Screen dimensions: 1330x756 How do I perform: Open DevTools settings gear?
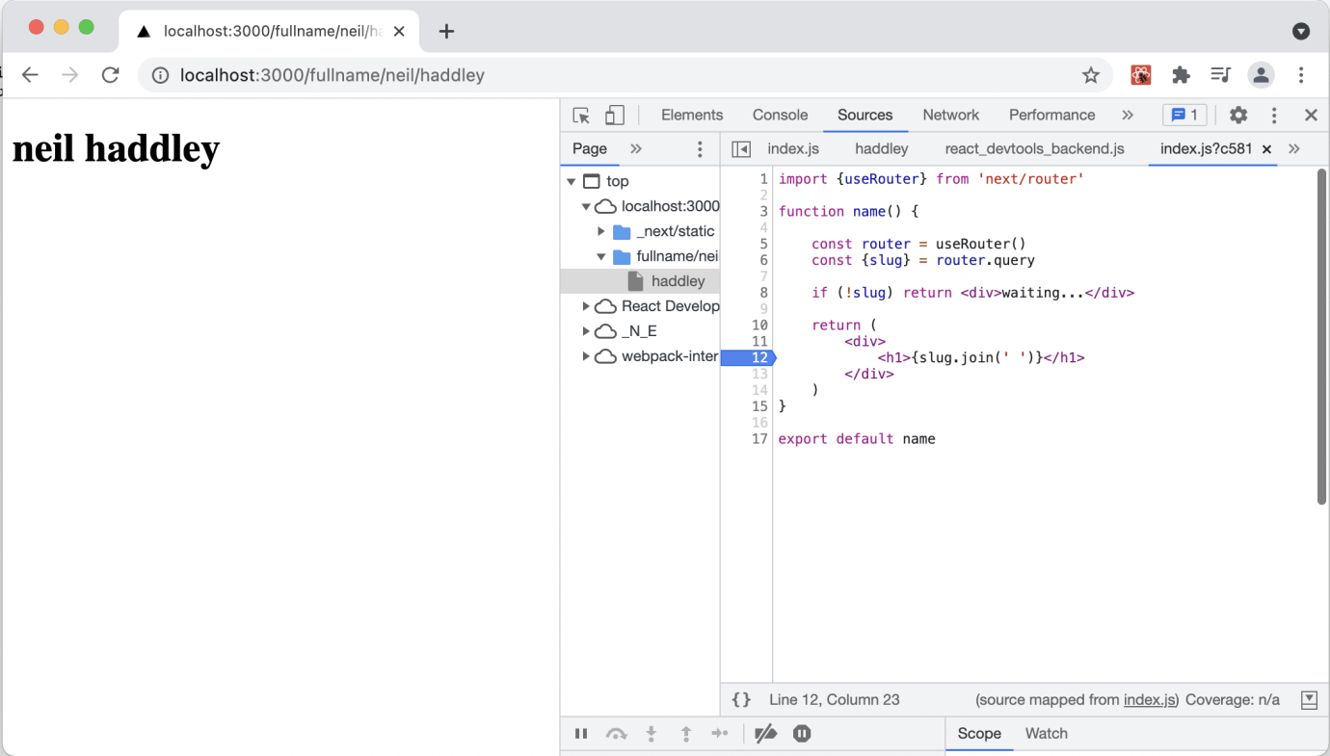point(1238,116)
